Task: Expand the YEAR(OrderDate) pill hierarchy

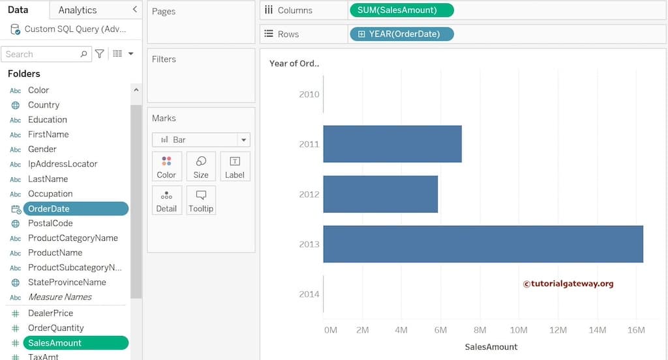Action: pos(361,34)
